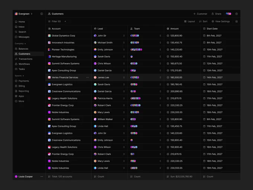This screenshot has width=253, height=190.
Task: Click team avatars for Global Dynamics Corp
Action: [x=135, y=36]
